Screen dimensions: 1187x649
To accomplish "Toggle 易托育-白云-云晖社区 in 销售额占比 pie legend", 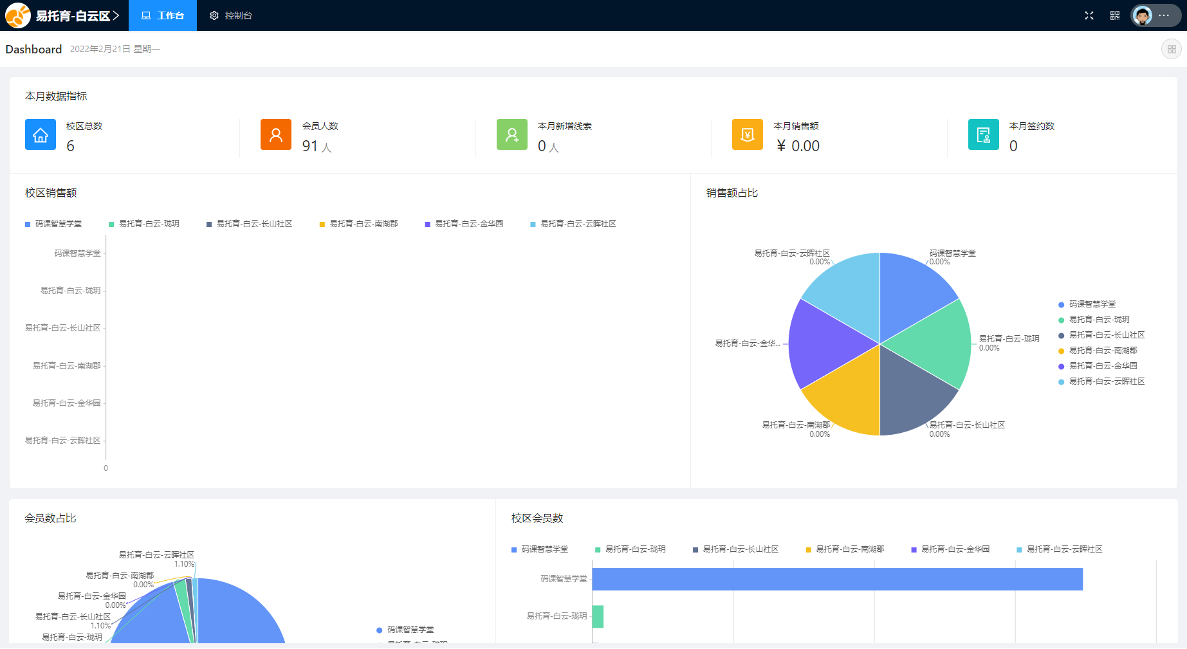I will (x=1101, y=381).
